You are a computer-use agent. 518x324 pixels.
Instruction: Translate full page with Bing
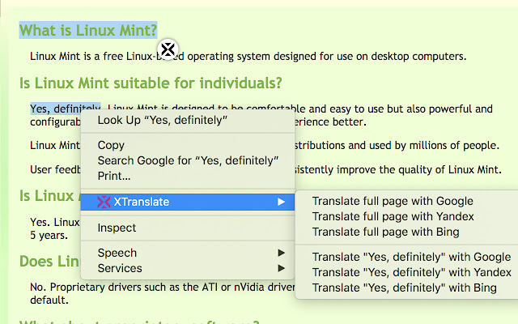click(387, 232)
